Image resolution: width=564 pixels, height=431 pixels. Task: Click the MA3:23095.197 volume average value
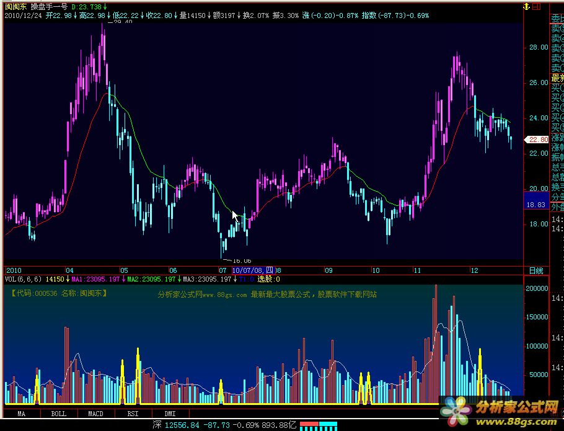point(208,279)
